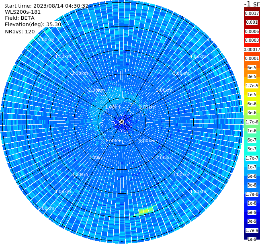Click the yellow-green high backscatter patch
This screenshot has width=260, height=244.
pyautogui.click(x=146, y=211)
